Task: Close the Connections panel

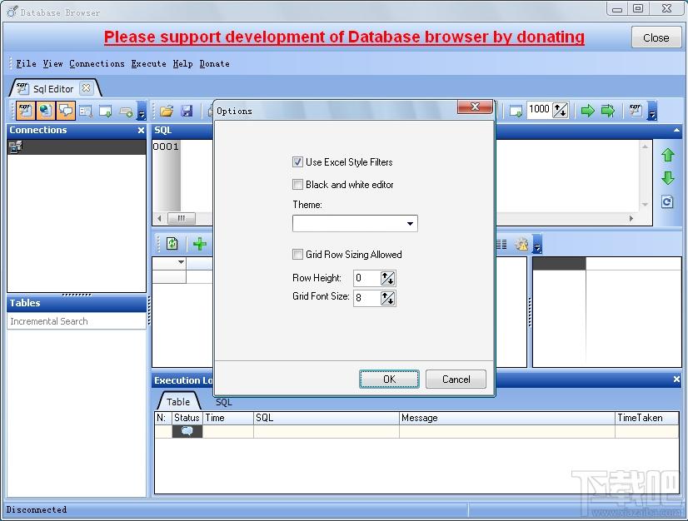Action: (x=141, y=130)
